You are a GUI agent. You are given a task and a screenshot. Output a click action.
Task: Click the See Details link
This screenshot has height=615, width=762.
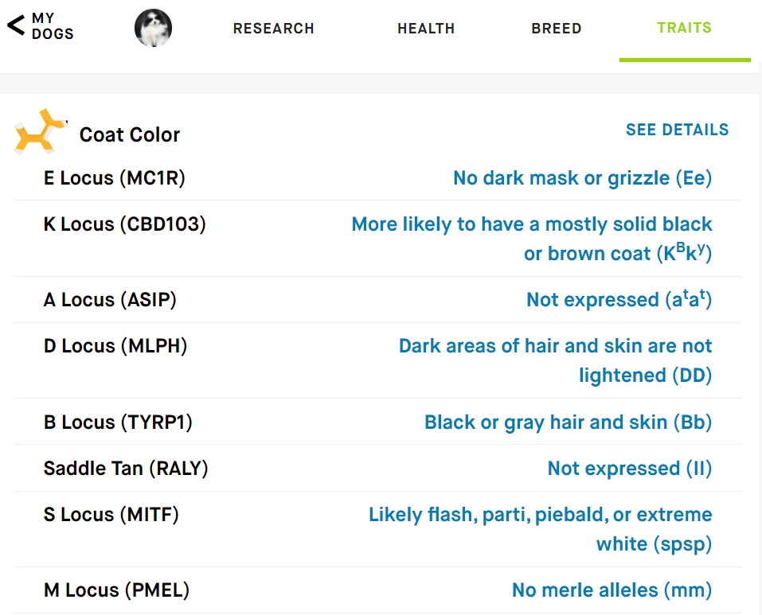click(678, 130)
